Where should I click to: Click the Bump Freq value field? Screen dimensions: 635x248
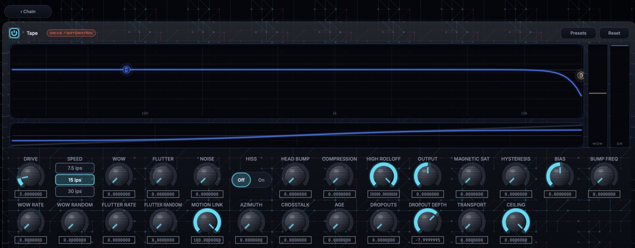(604, 194)
